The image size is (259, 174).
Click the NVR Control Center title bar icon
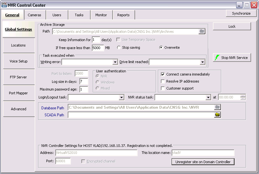4,5
